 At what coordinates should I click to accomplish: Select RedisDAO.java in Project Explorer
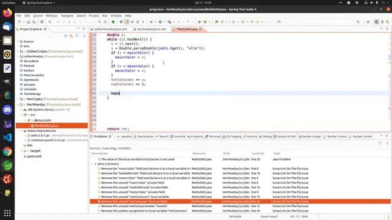point(51,126)
